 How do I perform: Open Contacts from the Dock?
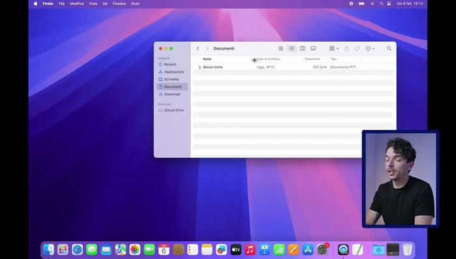click(x=178, y=250)
